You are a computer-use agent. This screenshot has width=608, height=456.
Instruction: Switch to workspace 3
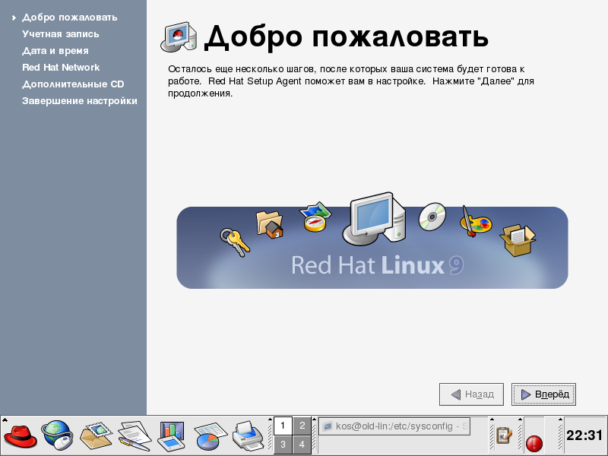[283, 445]
